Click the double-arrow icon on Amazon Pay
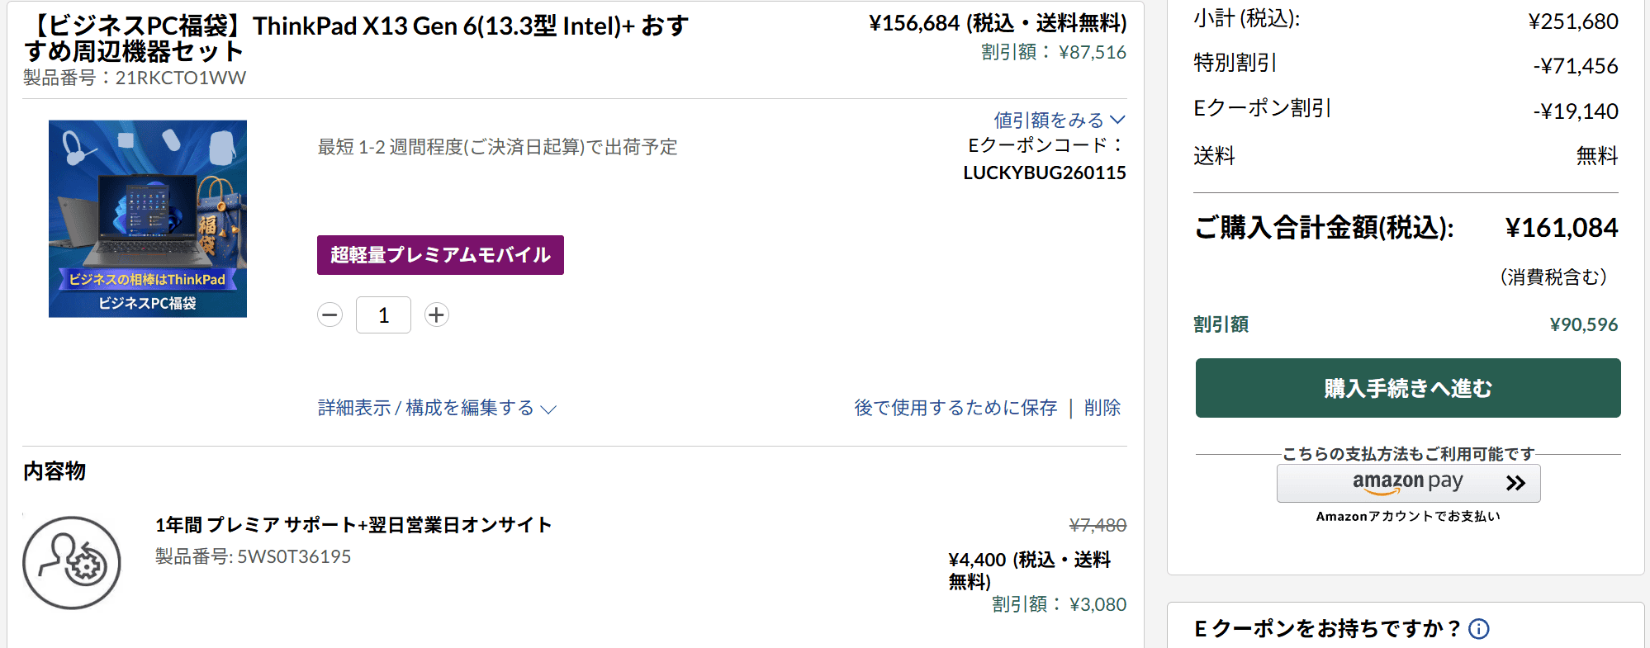1650x648 pixels. [x=1515, y=483]
